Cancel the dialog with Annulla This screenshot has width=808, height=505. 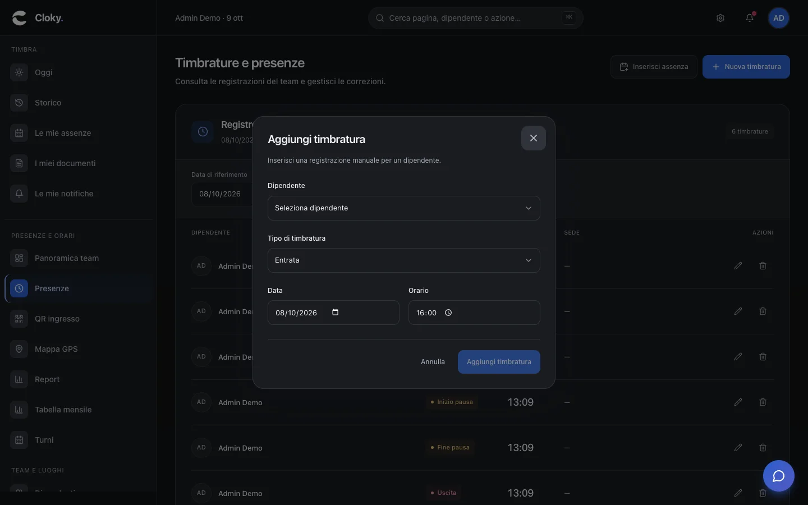(433, 362)
